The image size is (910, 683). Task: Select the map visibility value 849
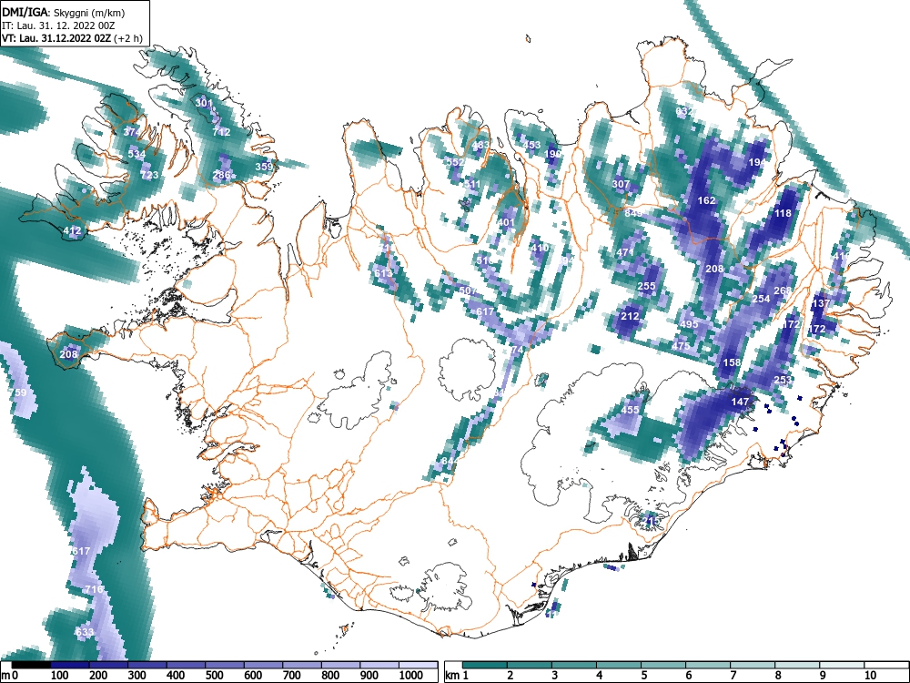[x=633, y=213]
